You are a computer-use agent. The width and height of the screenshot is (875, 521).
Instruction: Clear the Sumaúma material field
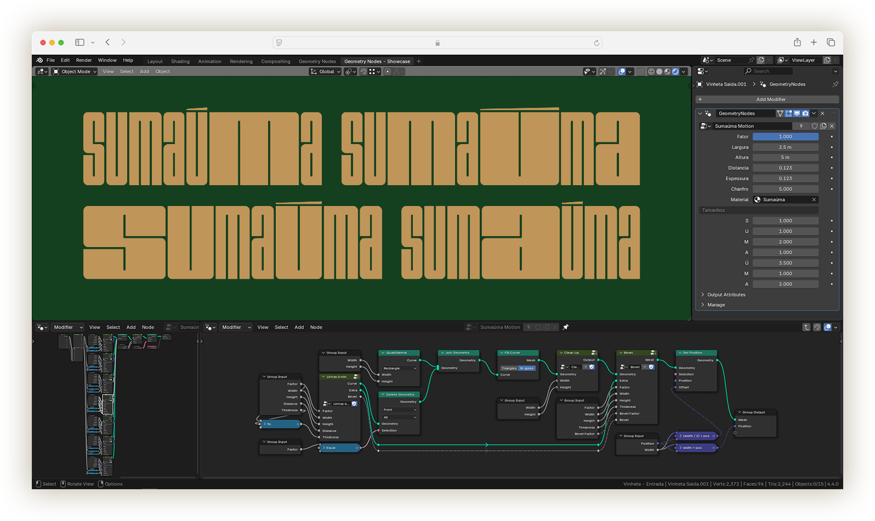click(814, 199)
